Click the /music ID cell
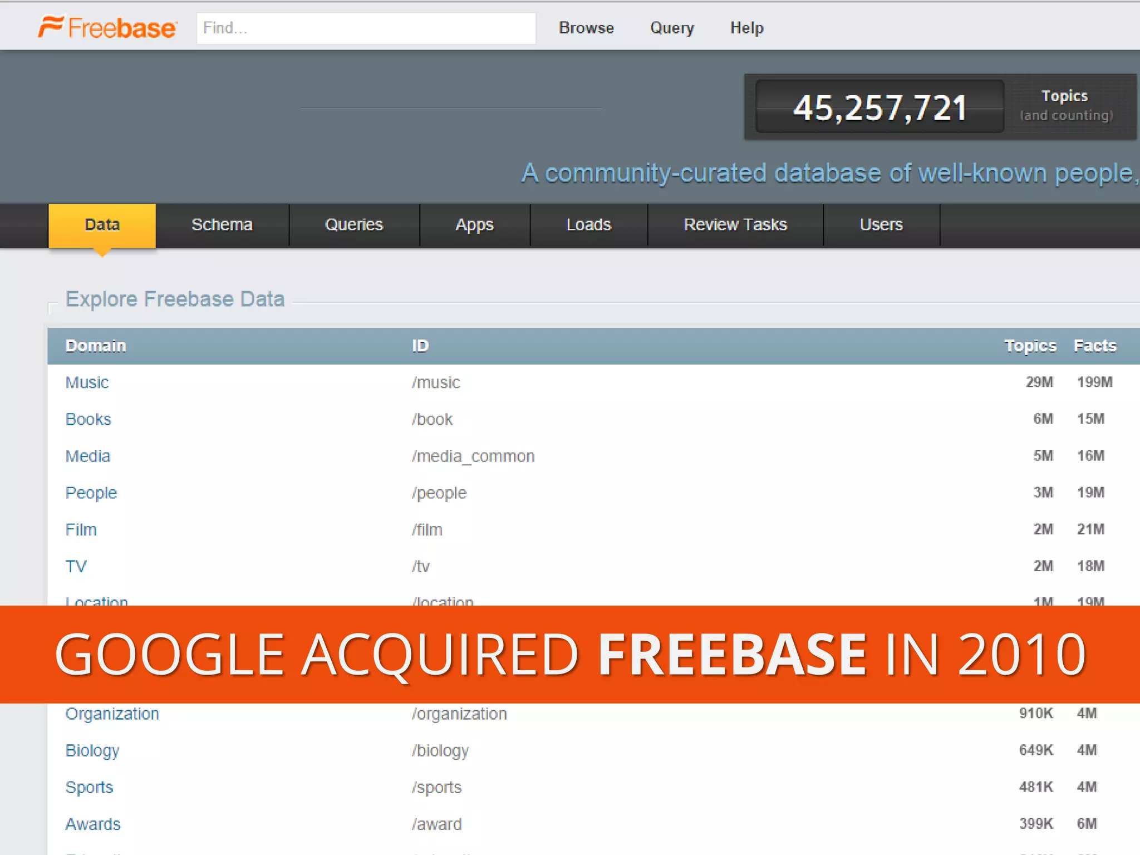The image size is (1140, 855). pyautogui.click(x=436, y=382)
